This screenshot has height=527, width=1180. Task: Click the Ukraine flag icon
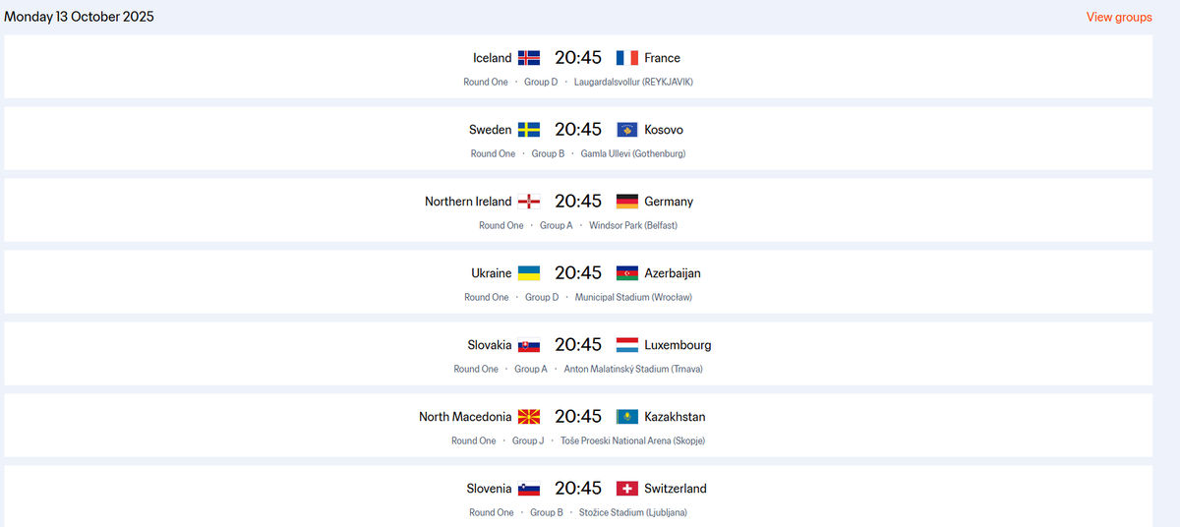pyautogui.click(x=529, y=273)
